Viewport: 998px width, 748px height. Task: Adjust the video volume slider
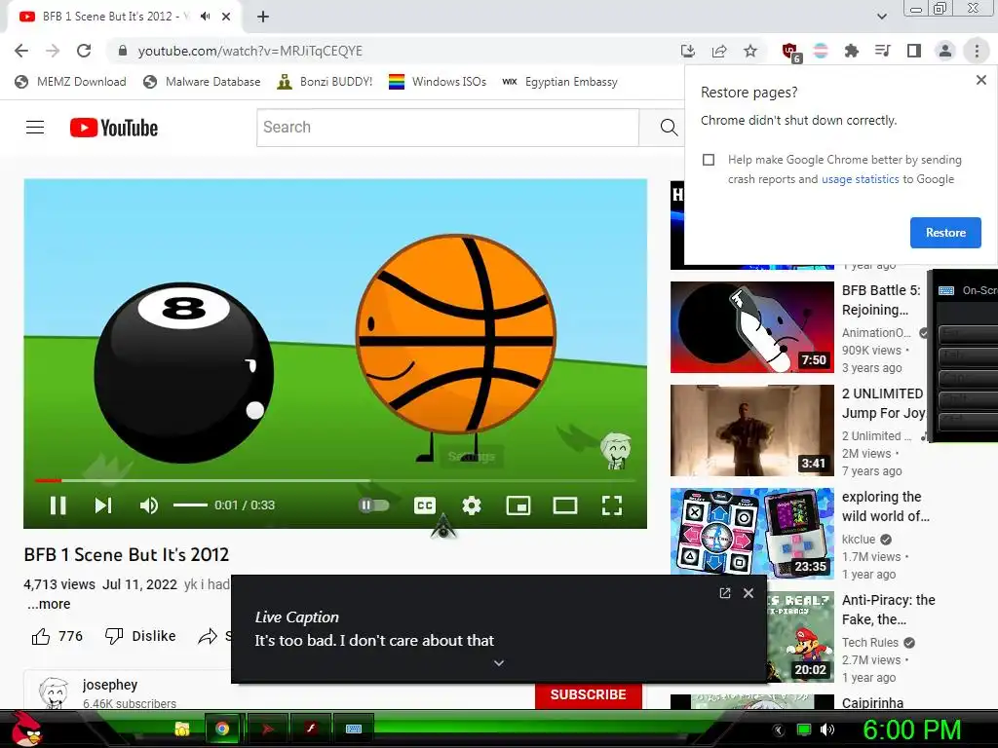(x=190, y=505)
